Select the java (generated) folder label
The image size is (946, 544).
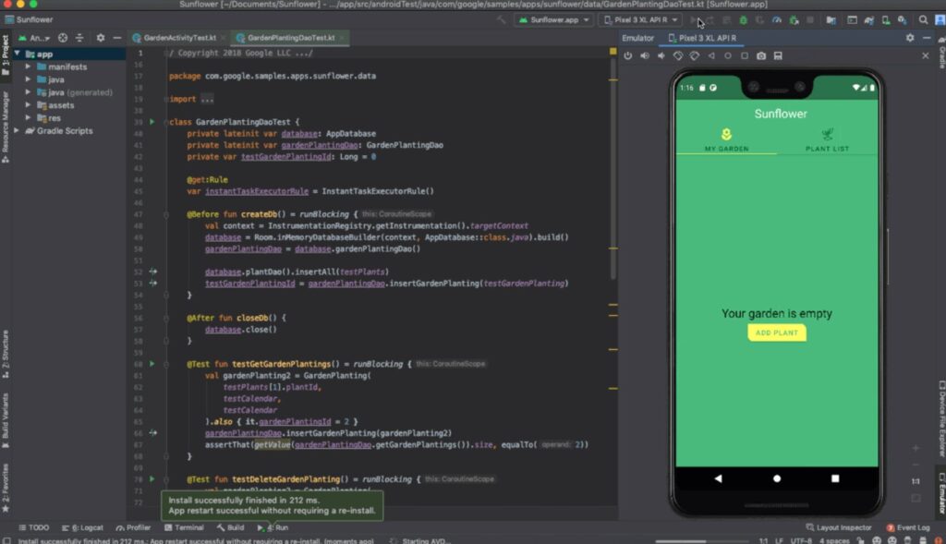[80, 92]
